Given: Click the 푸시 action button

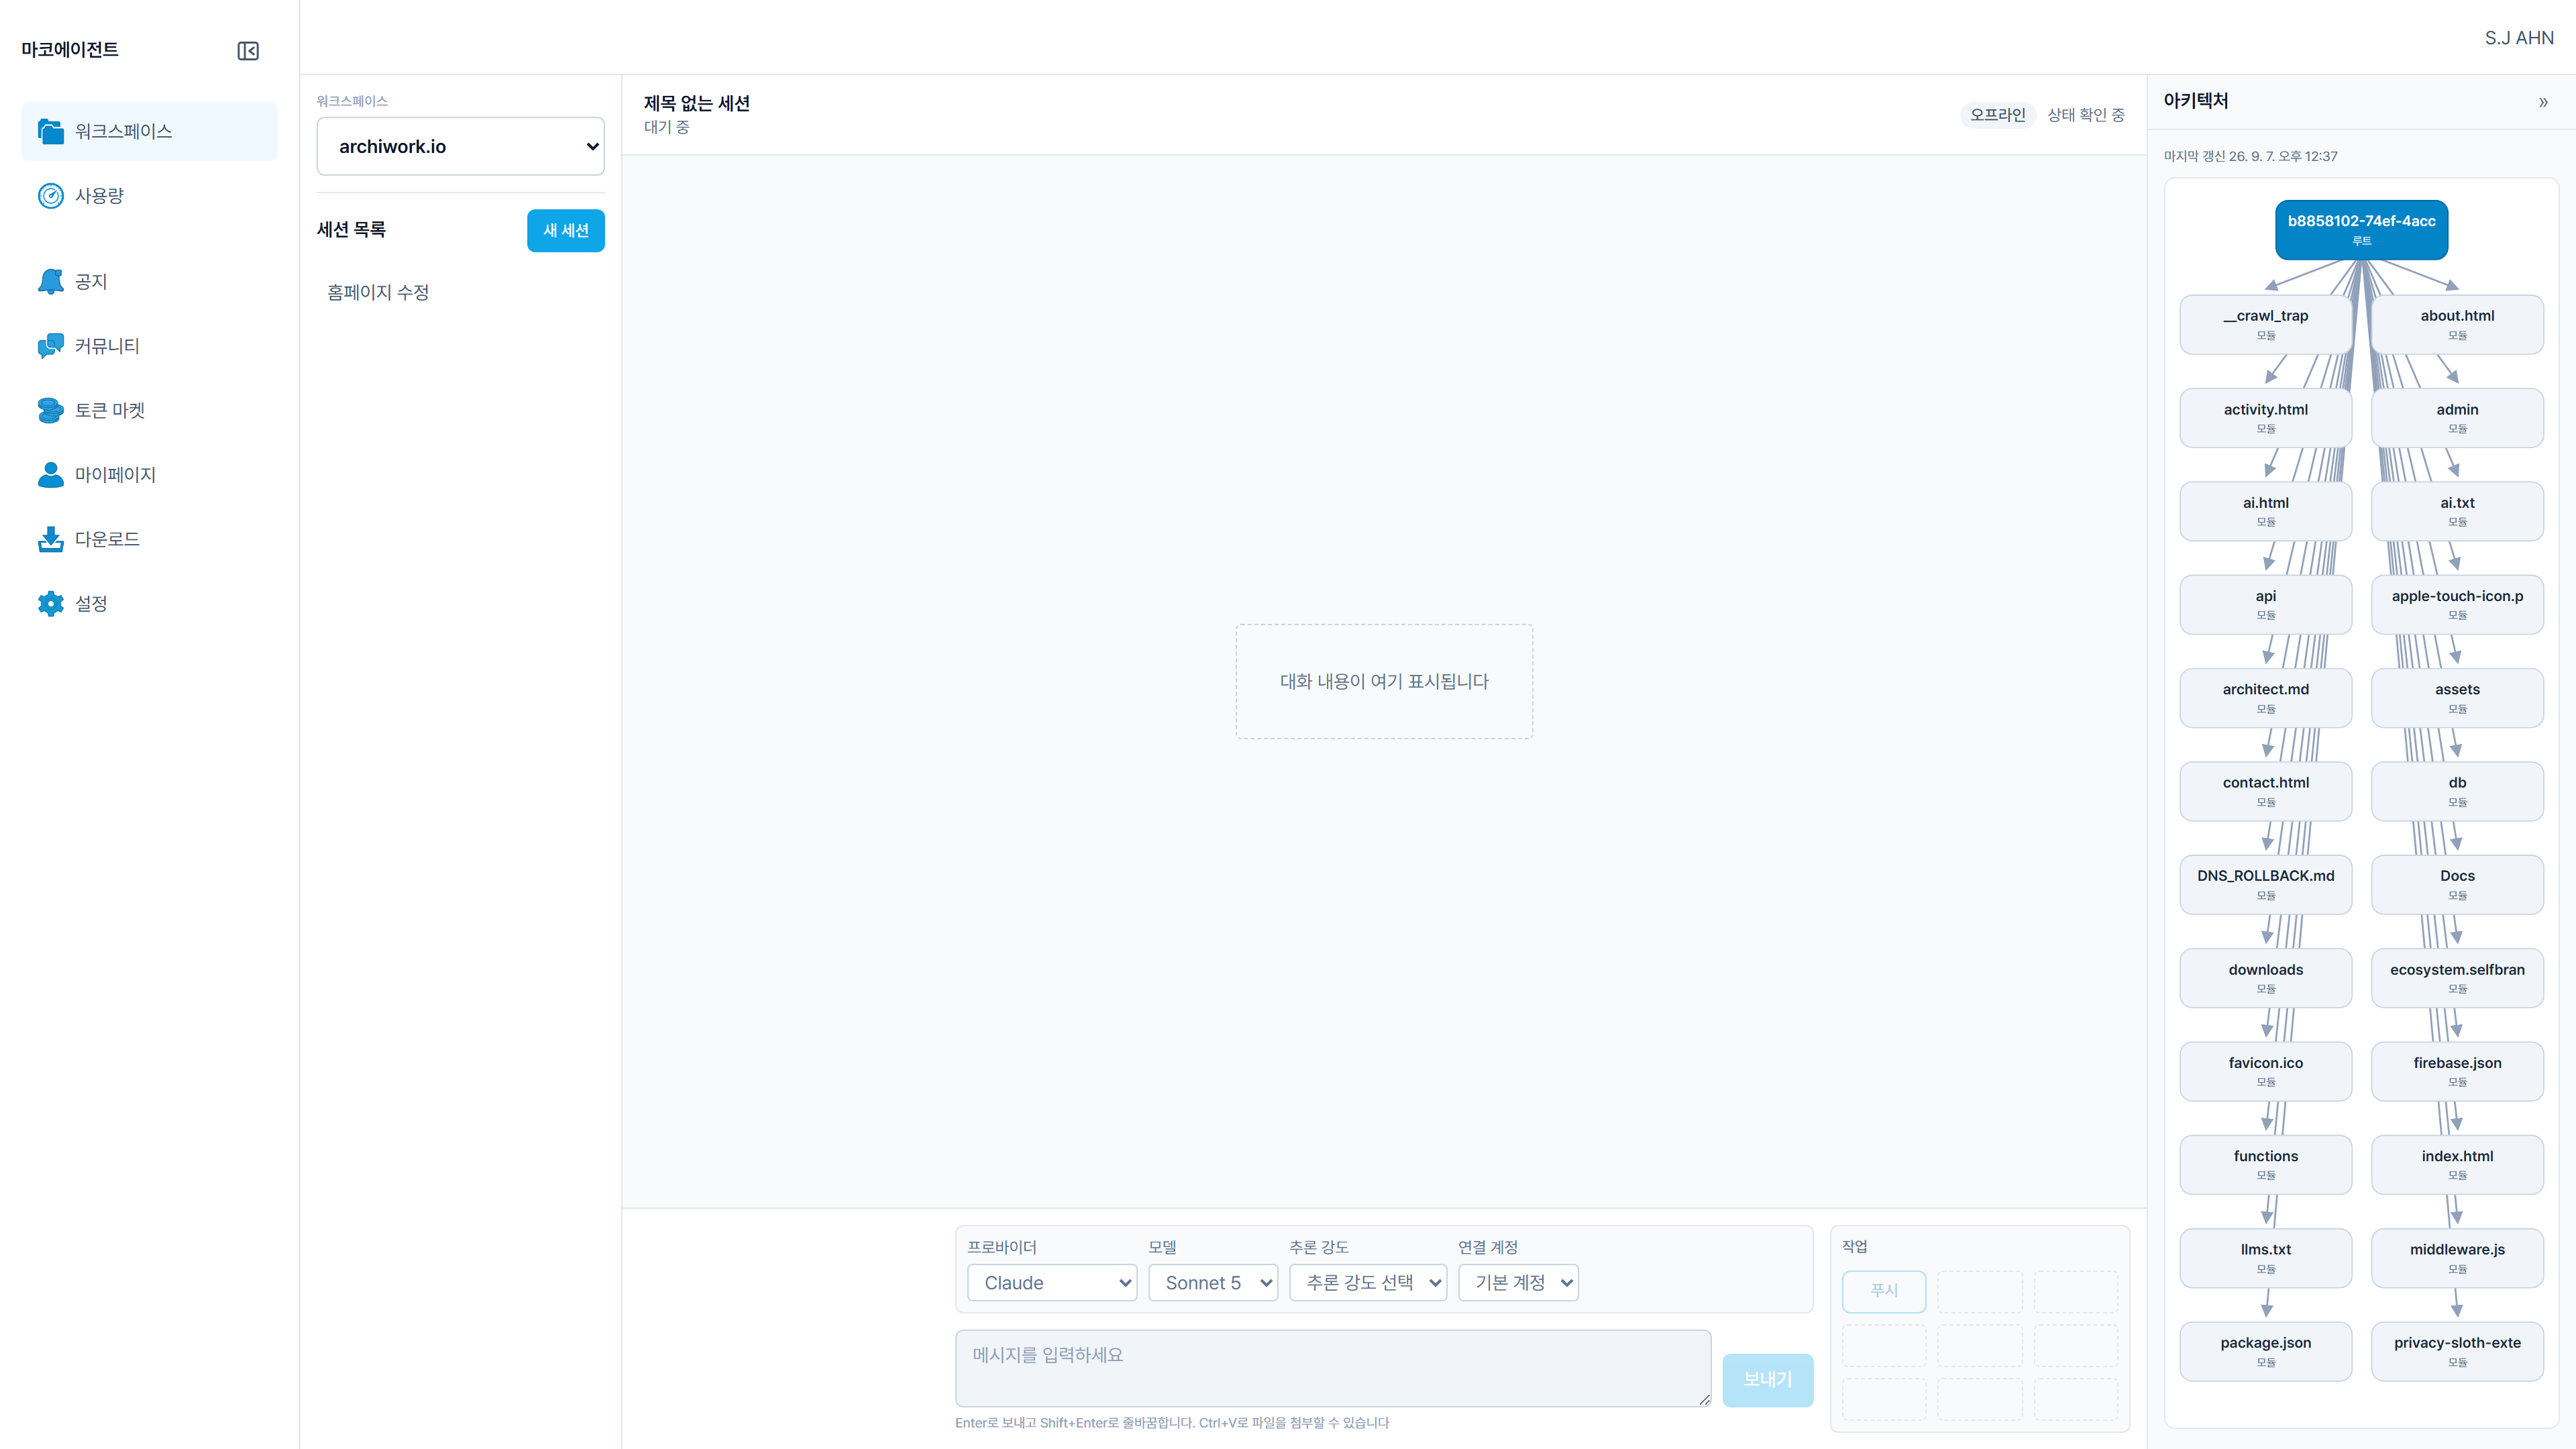Looking at the screenshot, I should (x=1884, y=1291).
